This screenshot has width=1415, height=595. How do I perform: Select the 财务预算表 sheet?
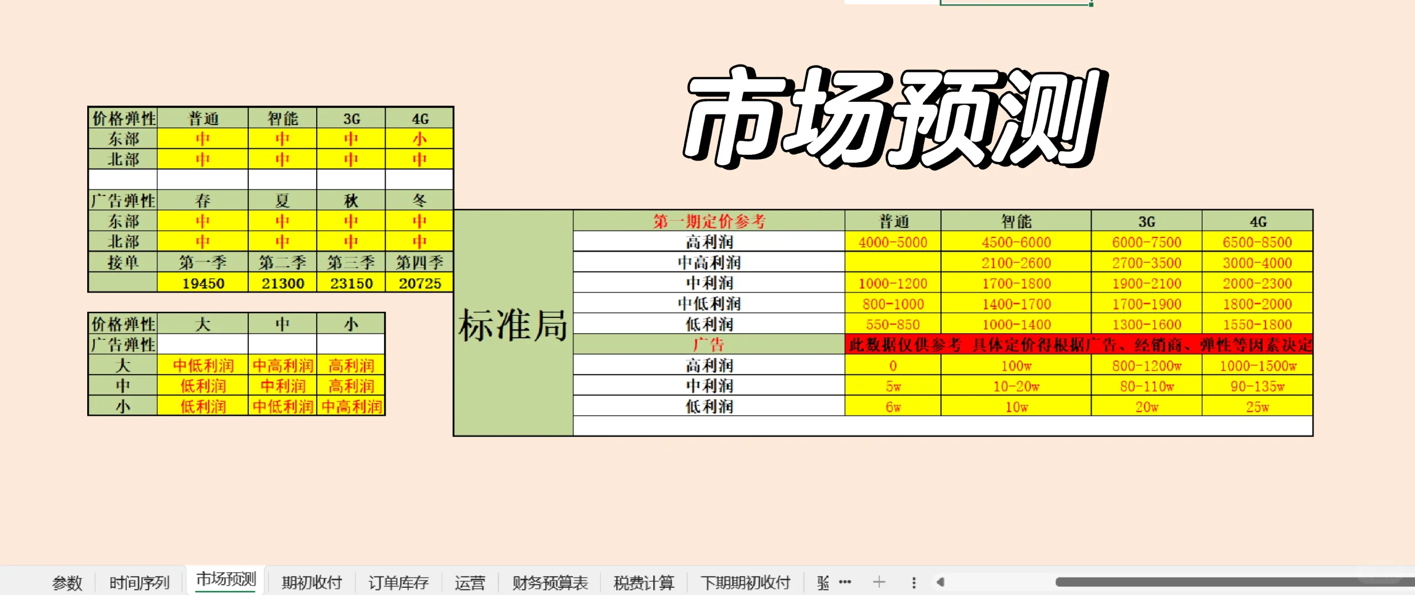click(x=549, y=581)
